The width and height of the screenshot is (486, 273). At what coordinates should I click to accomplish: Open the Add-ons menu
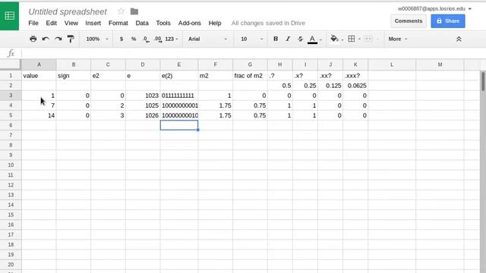coord(189,23)
